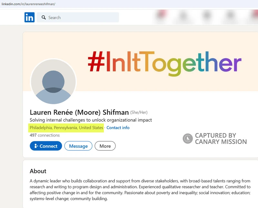Click the add-person icon in Connect
Screen dimensions: 258x208
(x=36, y=146)
